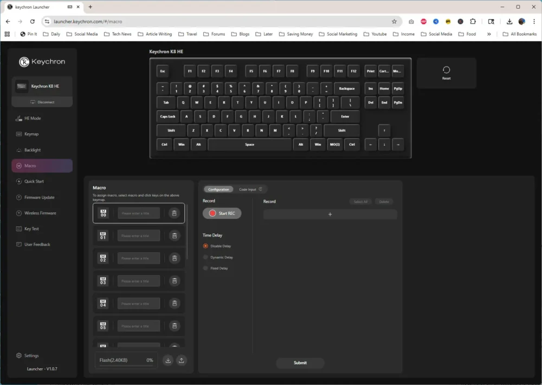The width and height of the screenshot is (542, 385).
Task: Open Youtube bookmark folder
Action: (x=375, y=34)
